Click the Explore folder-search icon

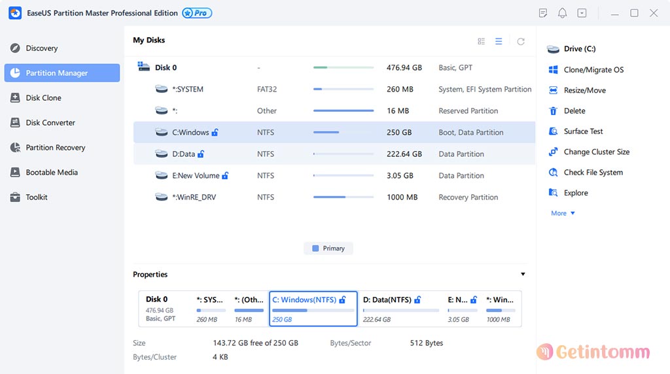click(553, 192)
